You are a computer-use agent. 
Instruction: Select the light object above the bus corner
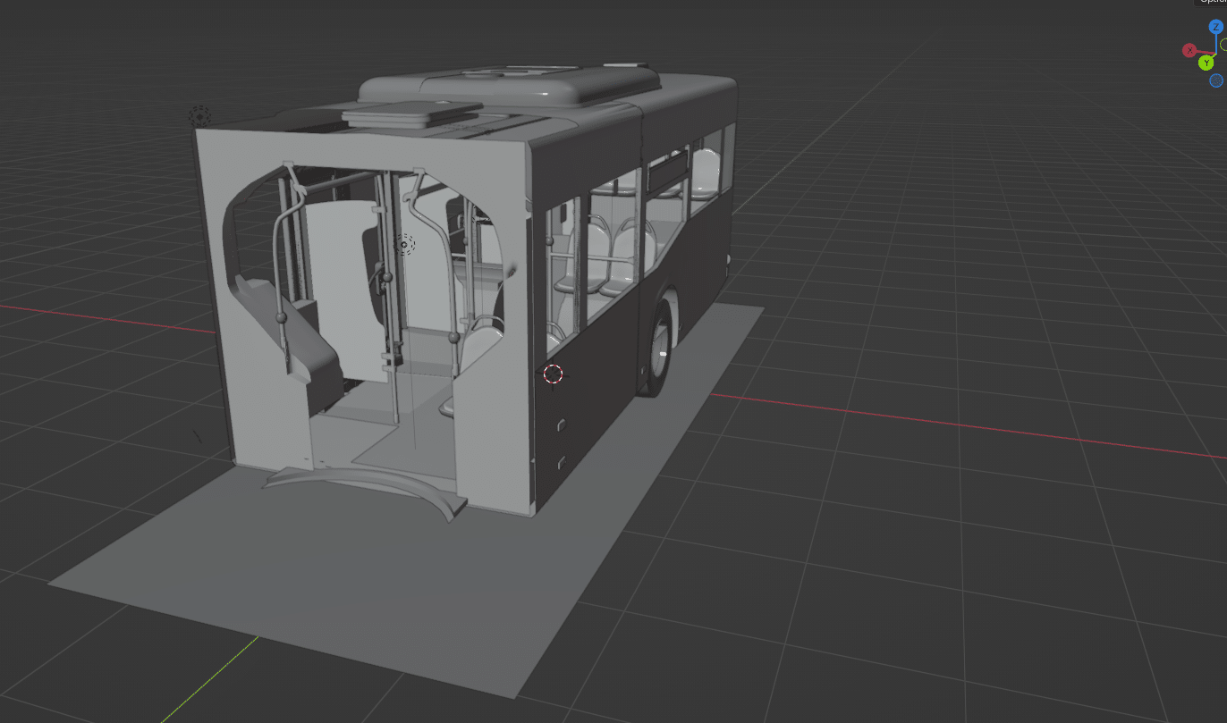coord(199,116)
